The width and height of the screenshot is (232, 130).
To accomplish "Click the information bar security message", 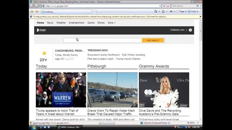I will click(100, 17).
